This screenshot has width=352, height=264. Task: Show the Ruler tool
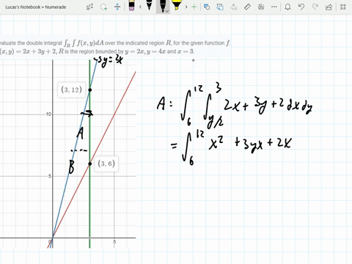click(x=247, y=7)
